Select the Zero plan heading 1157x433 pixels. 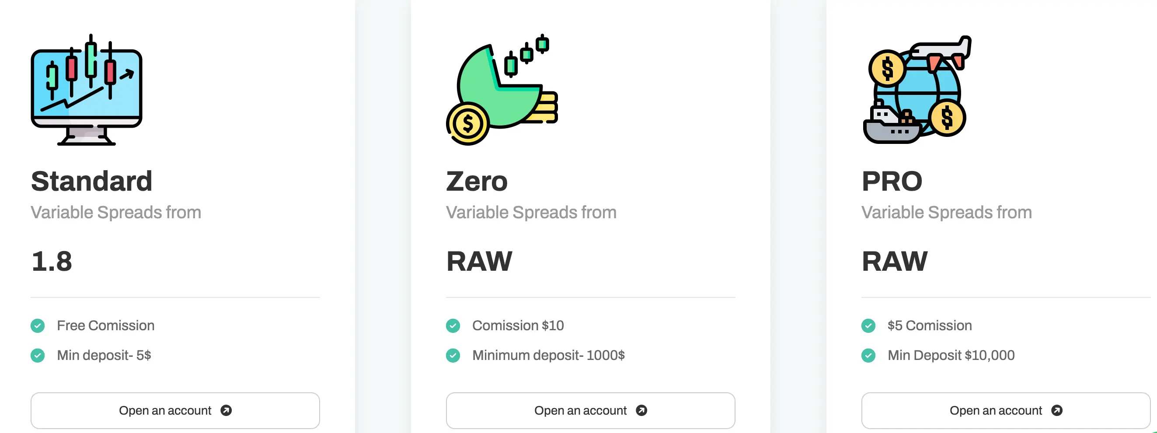coord(477,182)
